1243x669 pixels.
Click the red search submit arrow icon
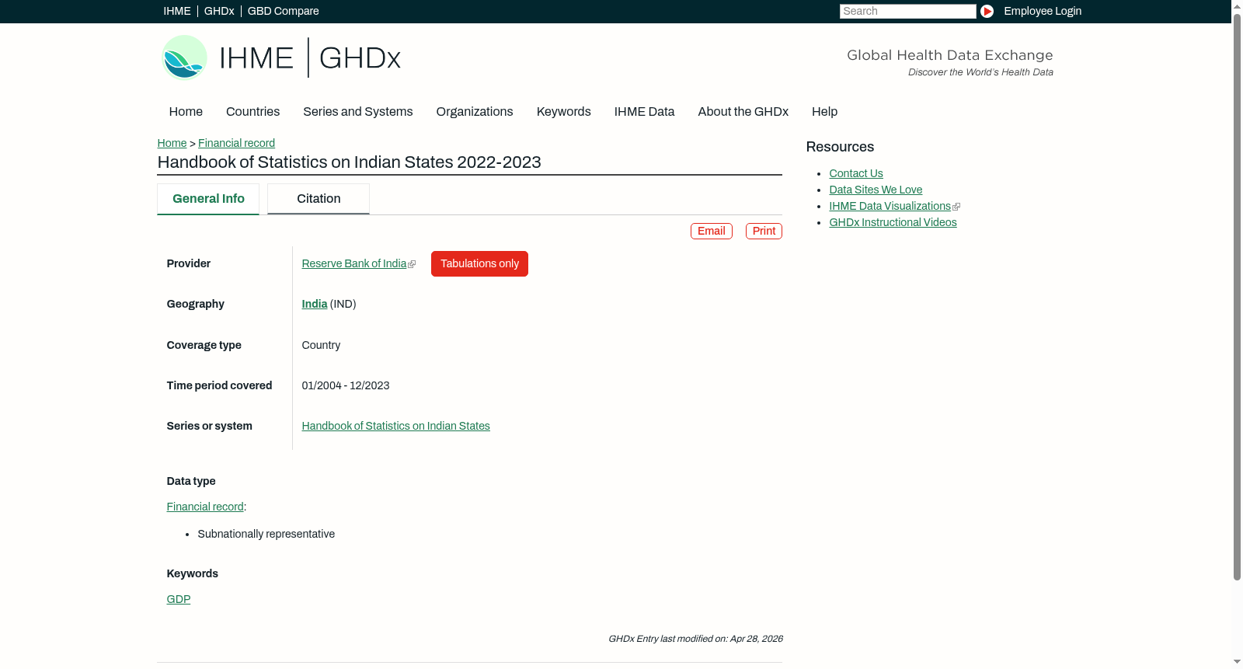click(x=987, y=11)
